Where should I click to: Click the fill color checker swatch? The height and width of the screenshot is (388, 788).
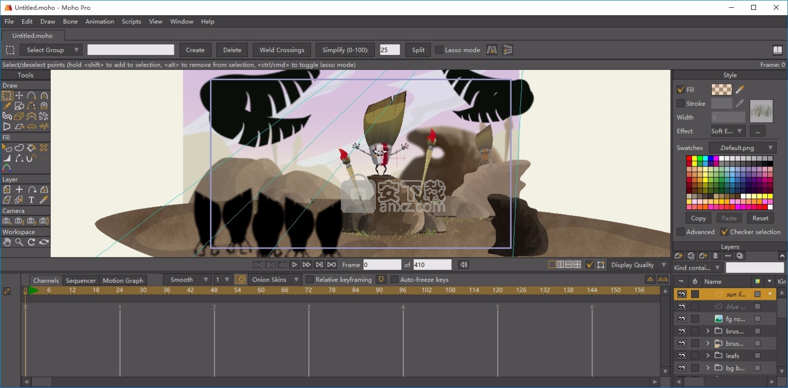tap(722, 90)
